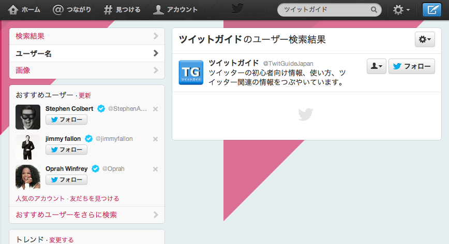Click the # discover icon
The image size is (449, 244).
point(108,10)
